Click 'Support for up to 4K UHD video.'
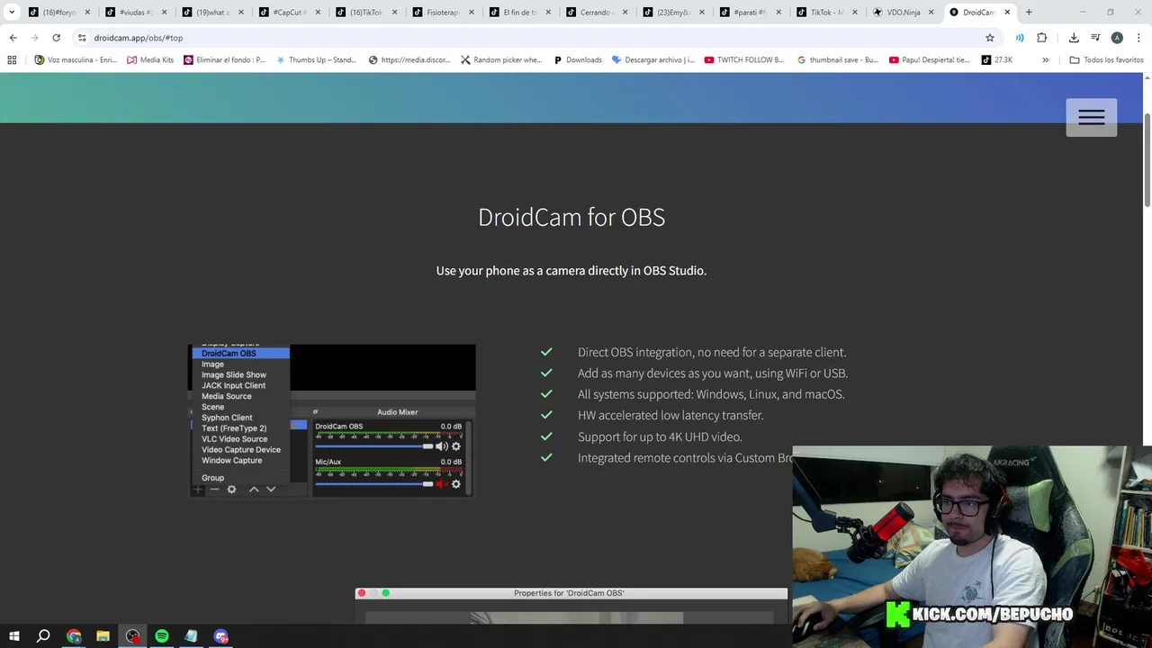The width and height of the screenshot is (1152, 648). tap(660, 436)
